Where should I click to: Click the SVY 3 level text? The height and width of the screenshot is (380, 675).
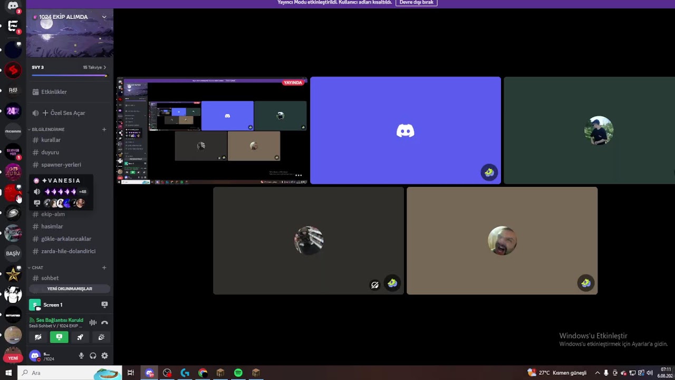37,68
